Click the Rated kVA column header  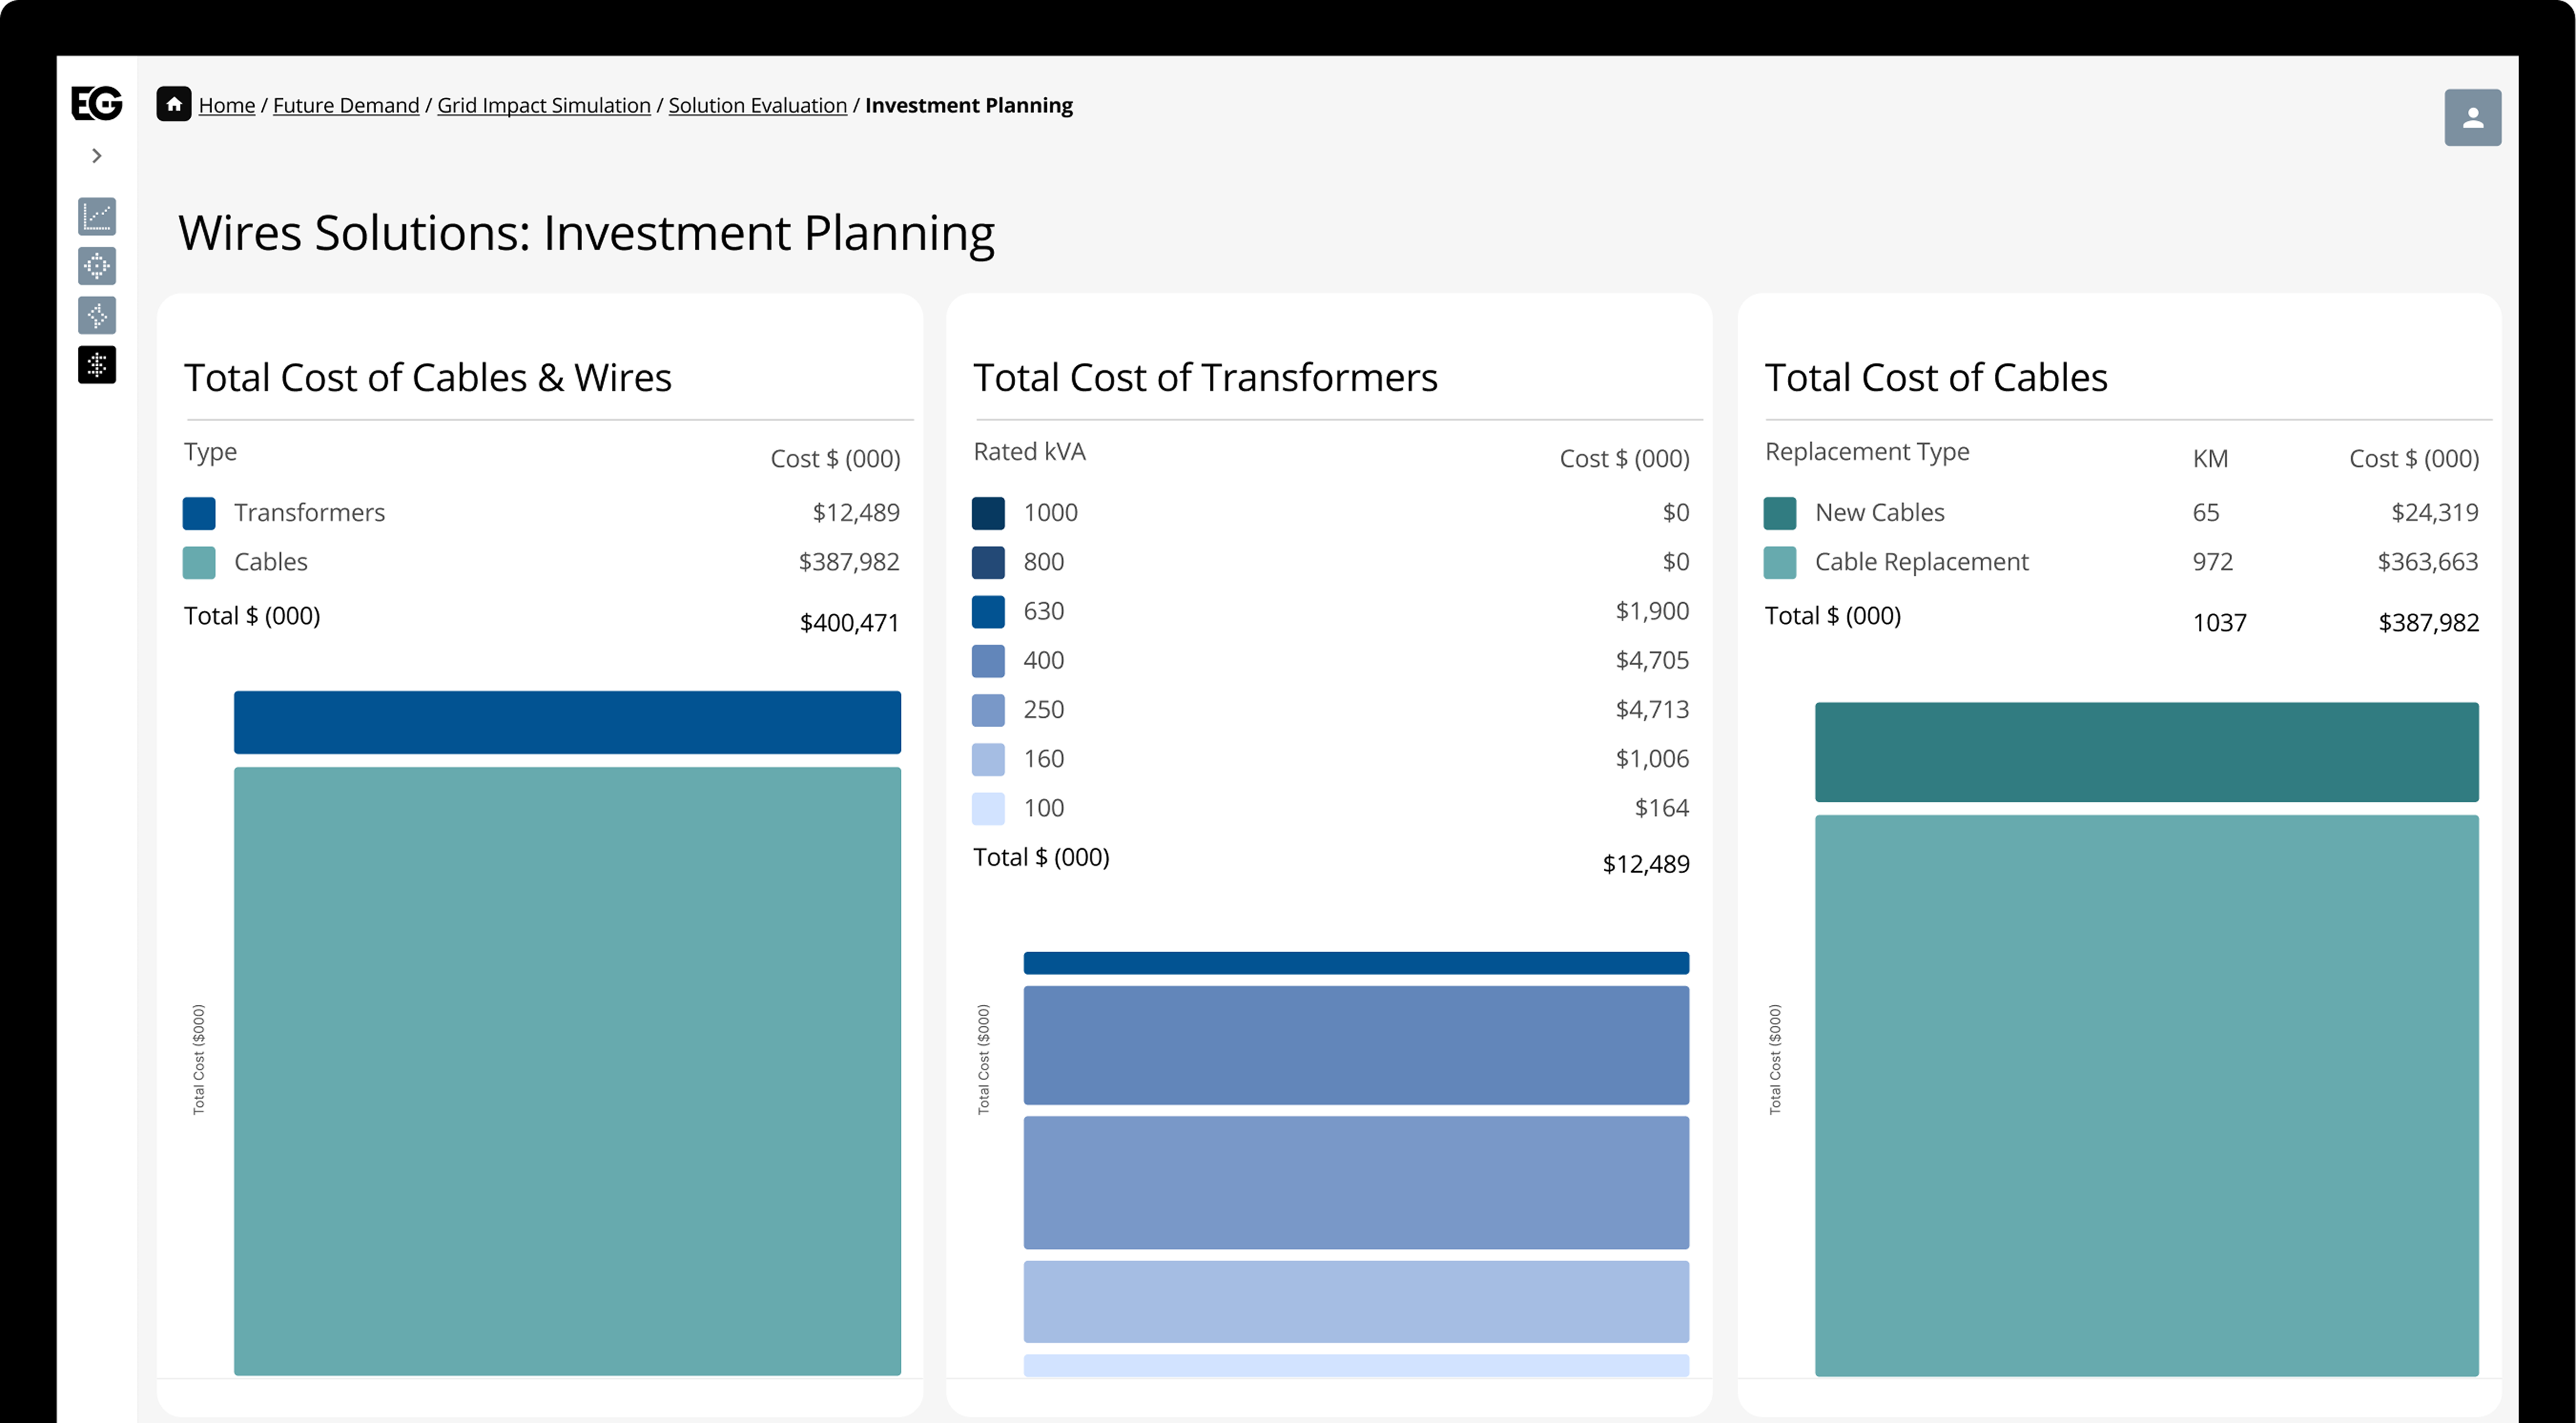1029,452
